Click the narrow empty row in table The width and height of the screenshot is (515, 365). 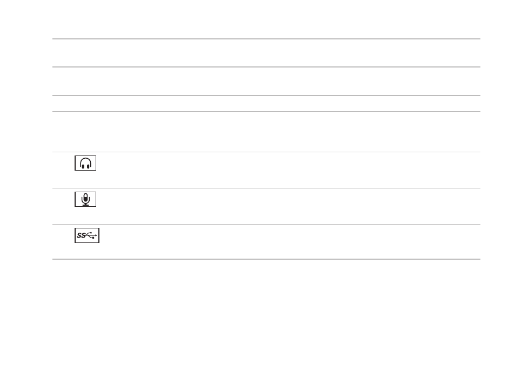(266, 103)
